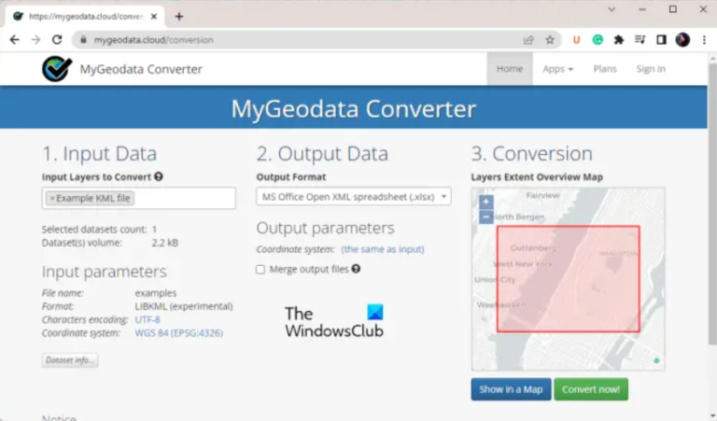717x421 pixels.
Task: Open the tab search chevron in title bar
Action: point(612,9)
